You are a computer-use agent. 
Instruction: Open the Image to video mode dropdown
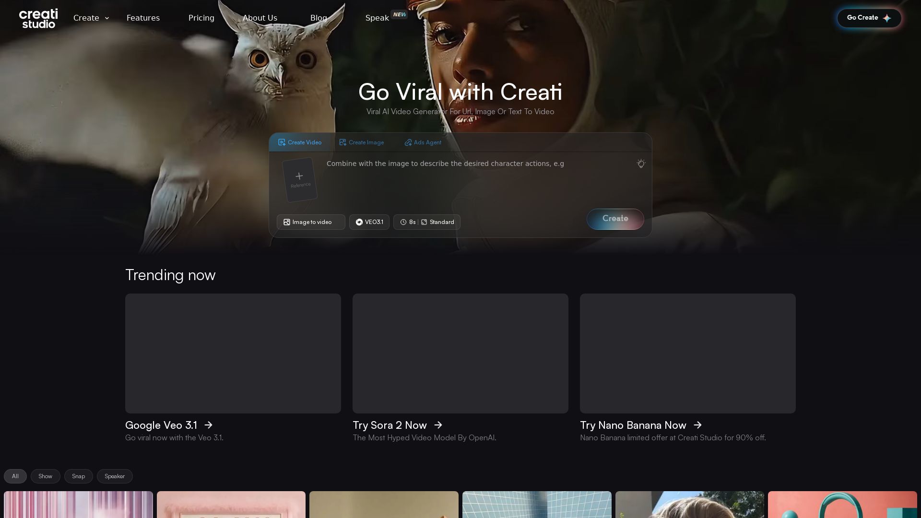(311, 222)
